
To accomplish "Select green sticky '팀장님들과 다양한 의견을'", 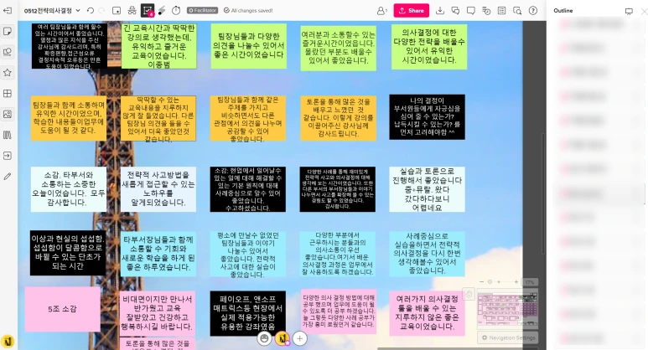I will [x=248, y=46].
